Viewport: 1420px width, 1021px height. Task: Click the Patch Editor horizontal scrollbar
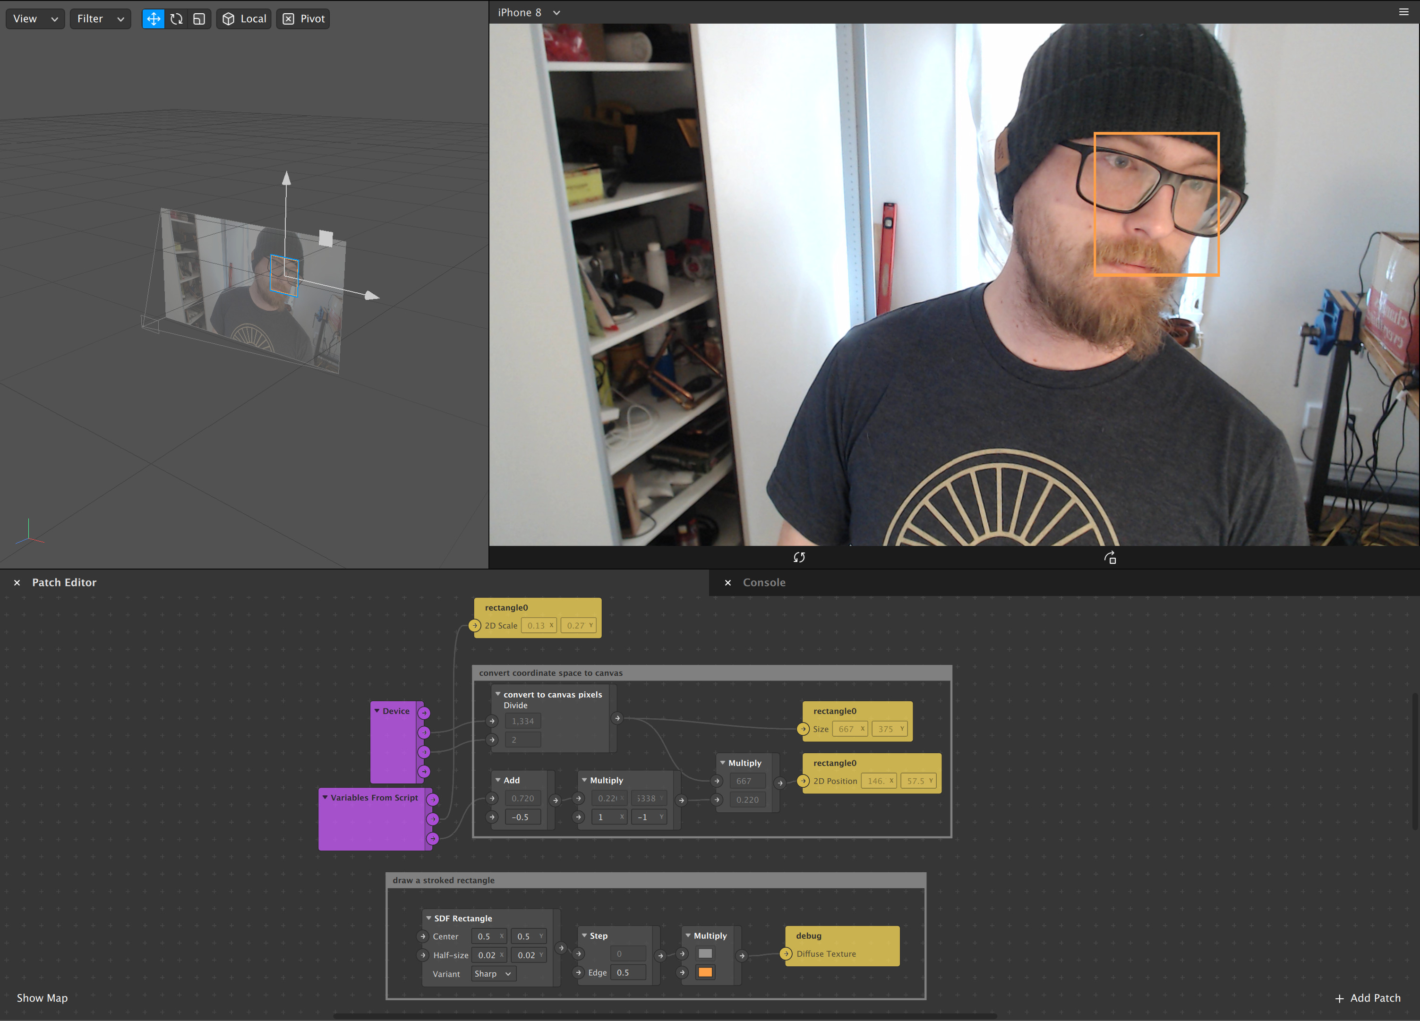665,1016
